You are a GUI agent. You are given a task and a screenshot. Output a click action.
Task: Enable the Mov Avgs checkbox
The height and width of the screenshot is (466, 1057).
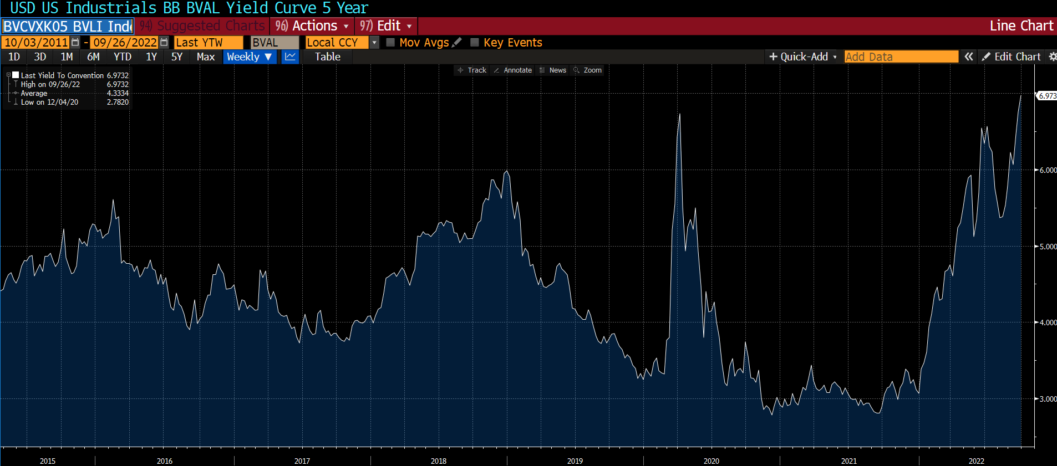[x=390, y=43]
